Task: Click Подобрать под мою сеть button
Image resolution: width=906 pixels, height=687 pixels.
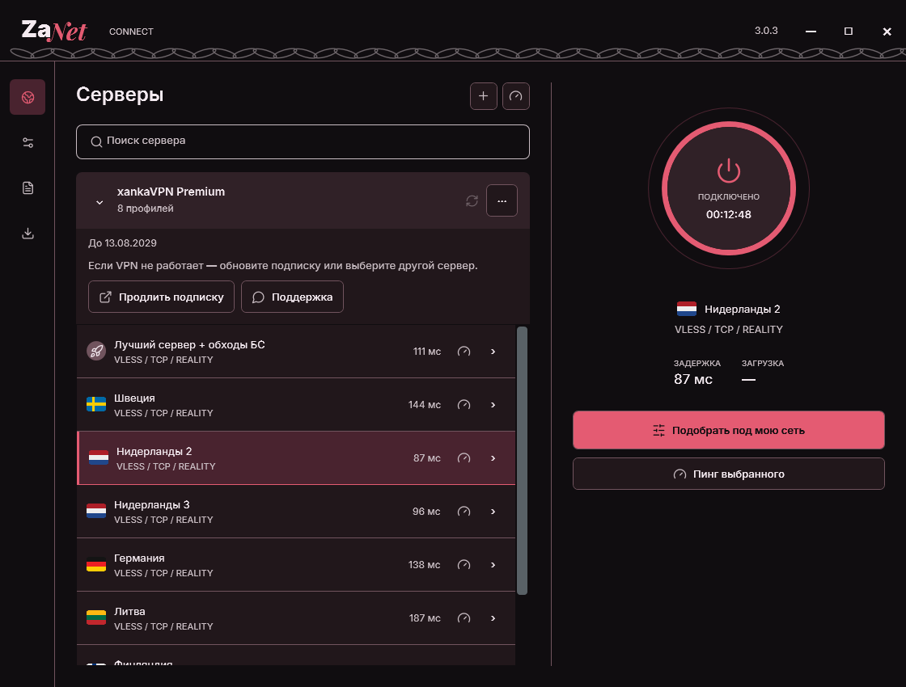Action: tap(729, 430)
